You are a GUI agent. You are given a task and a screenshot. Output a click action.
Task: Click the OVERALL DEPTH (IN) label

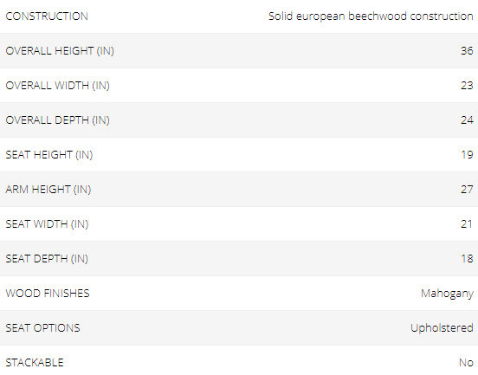coord(58,120)
